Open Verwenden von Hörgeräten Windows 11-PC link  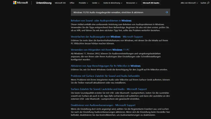100,50
